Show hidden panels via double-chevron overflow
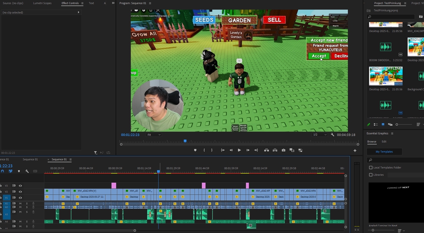The width and height of the screenshot is (424, 233). [113, 3]
